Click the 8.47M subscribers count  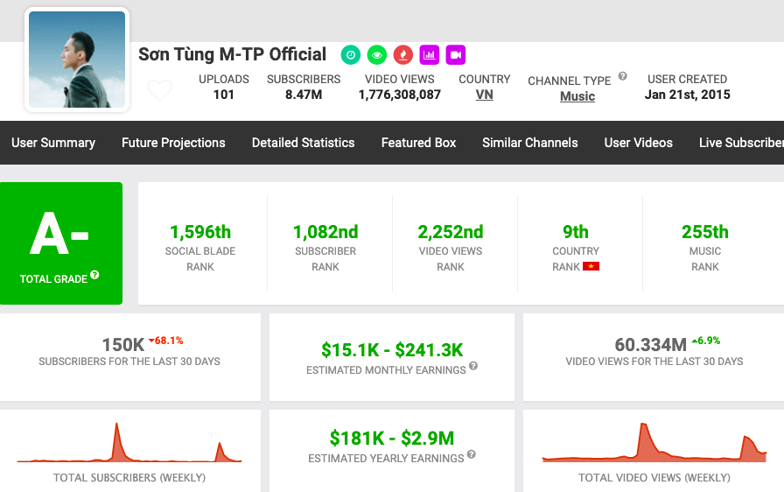pyautogui.click(x=304, y=95)
